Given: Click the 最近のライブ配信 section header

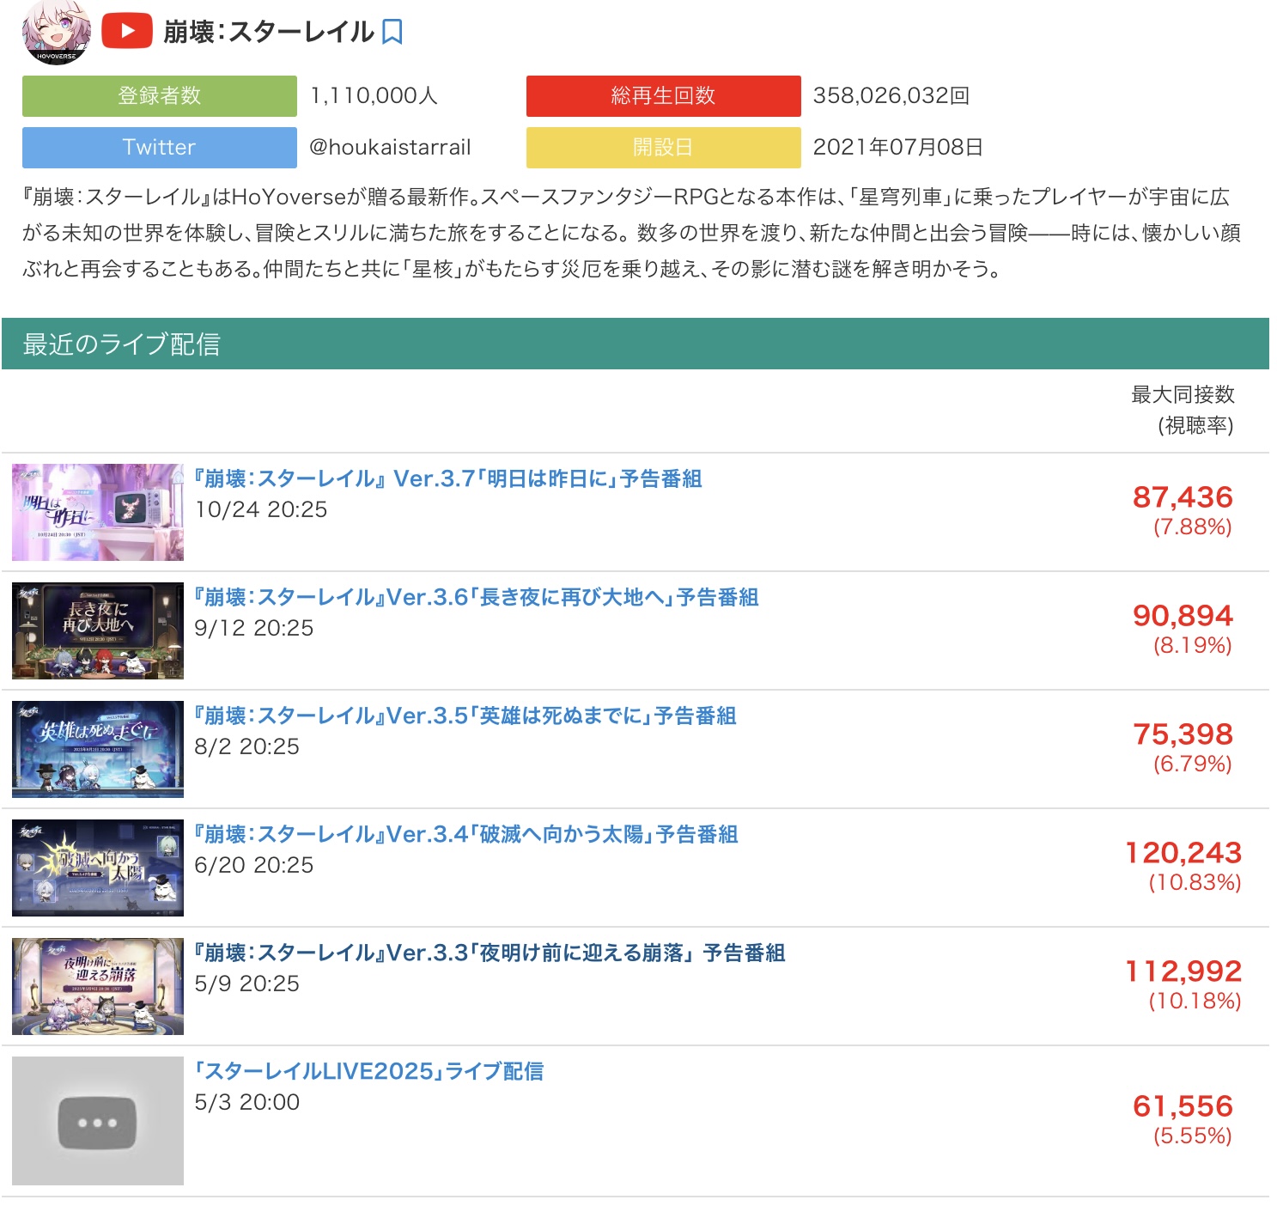Looking at the screenshot, I should tap(635, 344).
